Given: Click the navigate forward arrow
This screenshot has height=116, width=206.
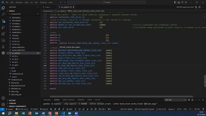Looking at the screenshot, I should 64,2.
